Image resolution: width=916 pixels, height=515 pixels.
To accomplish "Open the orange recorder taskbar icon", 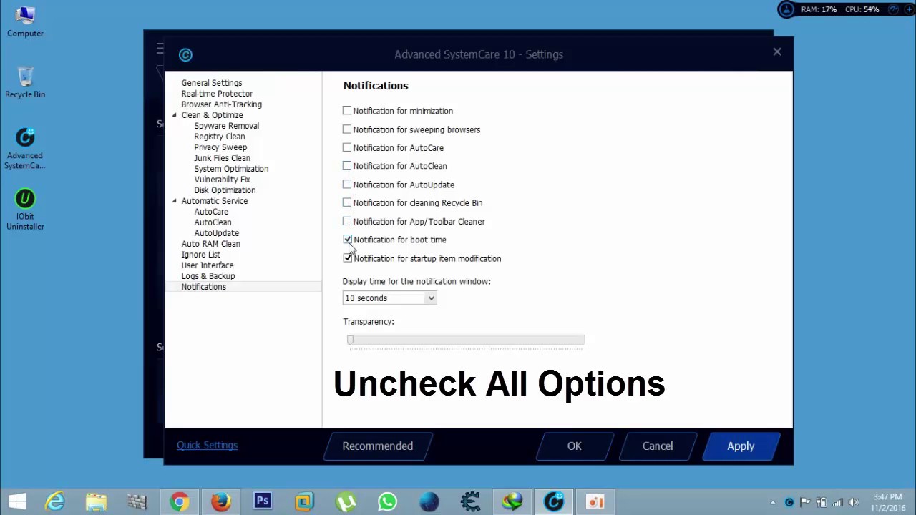I will pos(595,502).
